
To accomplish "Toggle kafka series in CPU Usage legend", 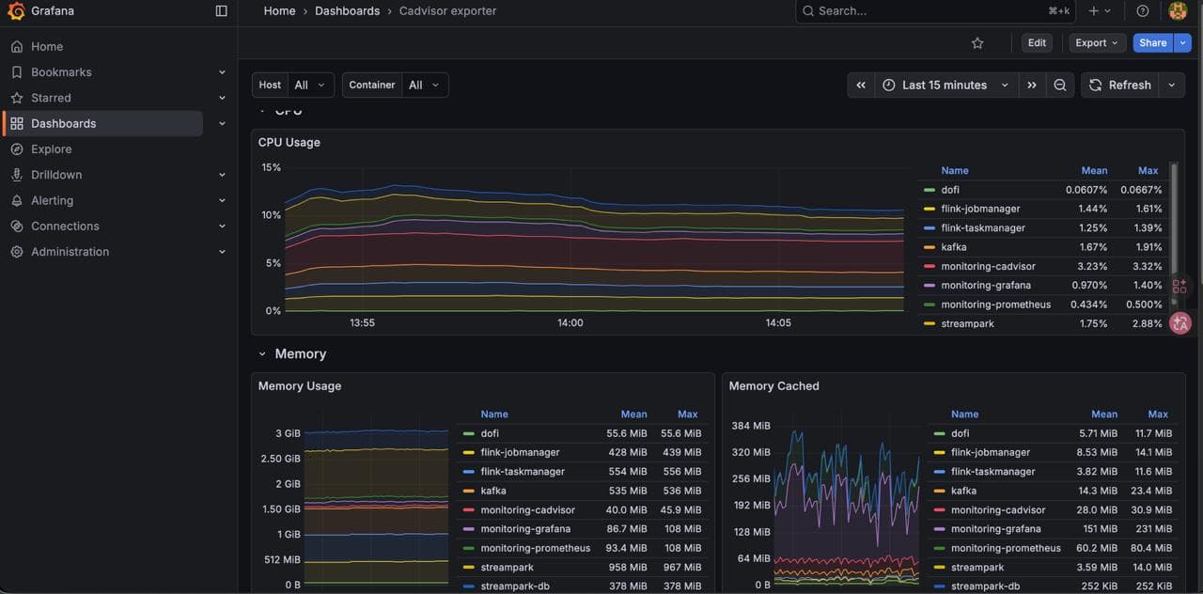I will click(953, 247).
